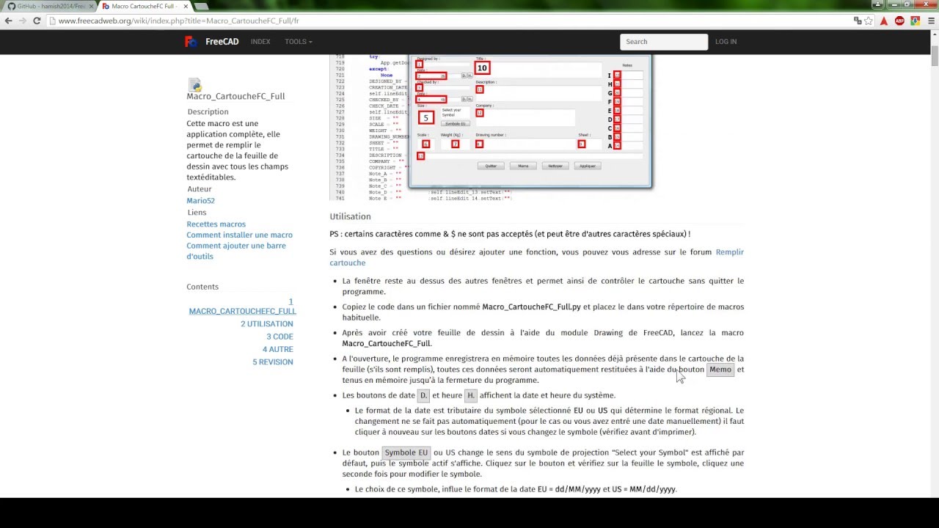The image size is (939, 528).
Task: Click the bold Macro_CartoucheFC_Full.py filename text
Action: pos(531,307)
